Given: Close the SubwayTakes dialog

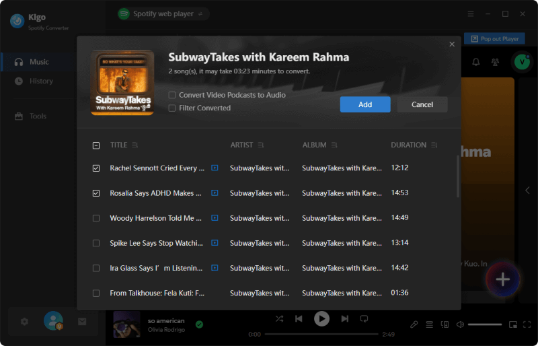Looking at the screenshot, I should click(x=452, y=44).
